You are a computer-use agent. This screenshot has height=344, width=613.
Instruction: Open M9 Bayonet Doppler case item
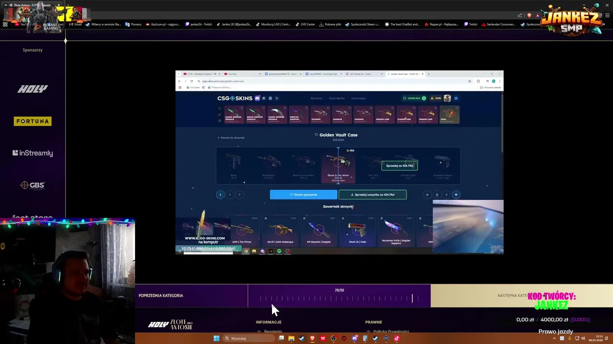[319, 231]
